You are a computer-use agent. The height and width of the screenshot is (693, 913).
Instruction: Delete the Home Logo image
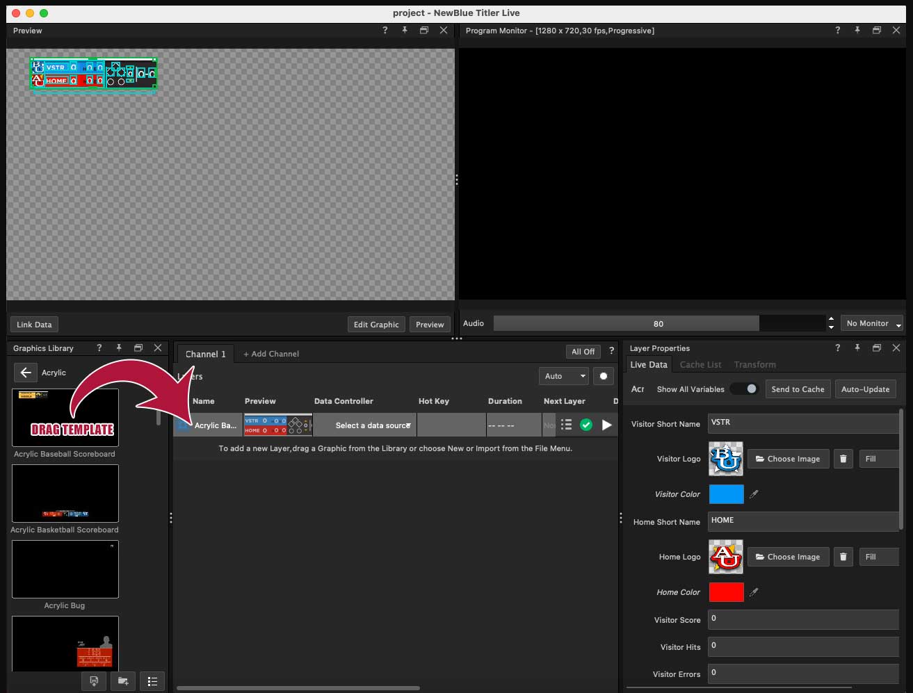click(x=843, y=557)
